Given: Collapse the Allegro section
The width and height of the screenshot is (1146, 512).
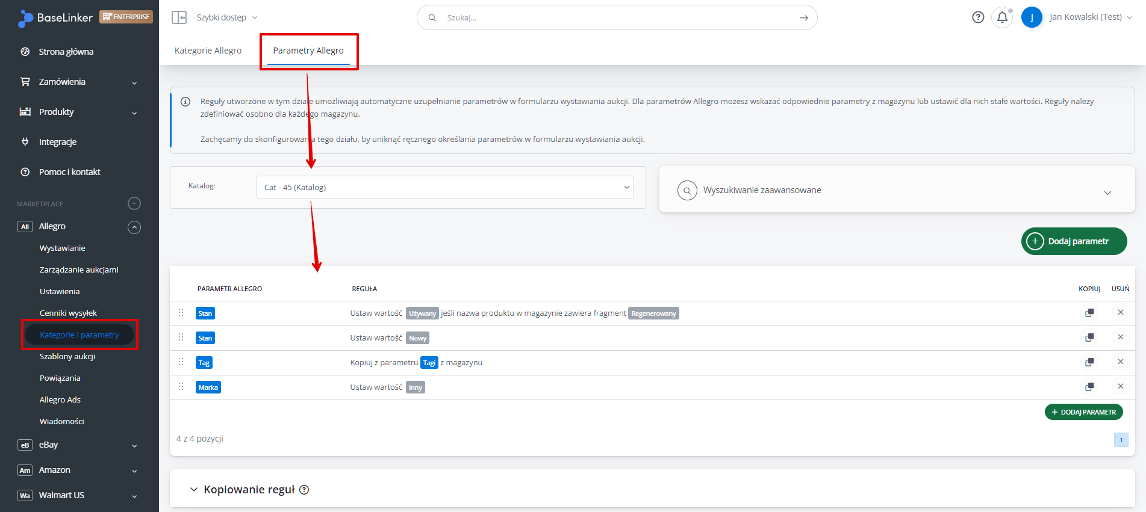Looking at the screenshot, I should [x=134, y=227].
